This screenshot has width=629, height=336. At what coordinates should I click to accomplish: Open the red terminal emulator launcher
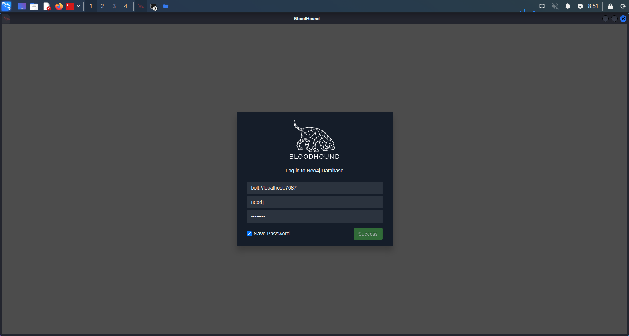[70, 6]
